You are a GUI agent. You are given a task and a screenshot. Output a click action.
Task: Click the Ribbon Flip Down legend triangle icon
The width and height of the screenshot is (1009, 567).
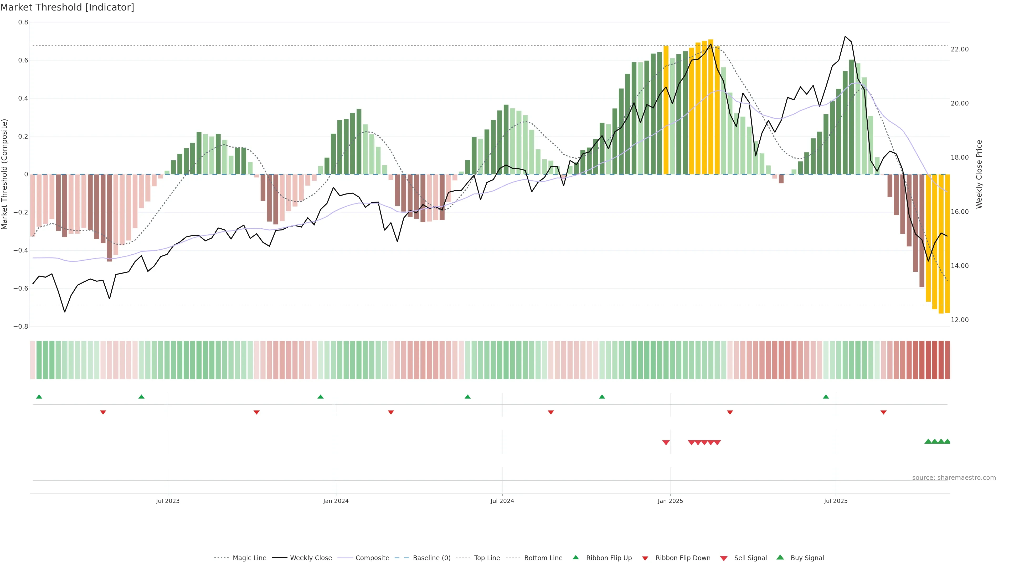tap(645, 558)
